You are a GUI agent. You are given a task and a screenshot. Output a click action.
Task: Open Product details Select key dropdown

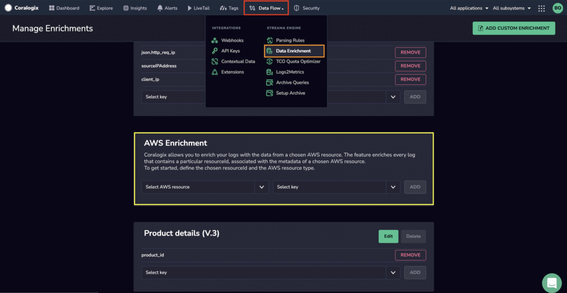pos(271,273)
